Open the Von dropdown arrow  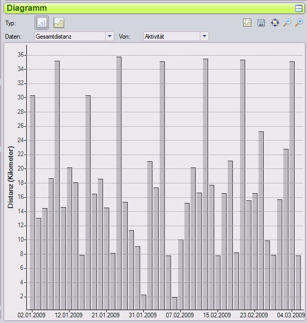[204, 37]
